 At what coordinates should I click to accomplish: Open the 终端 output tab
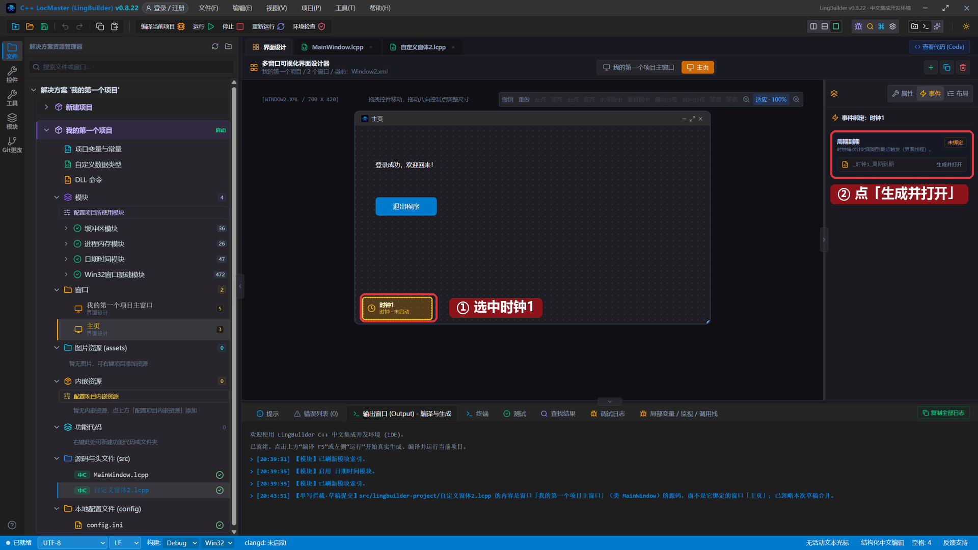477,414
